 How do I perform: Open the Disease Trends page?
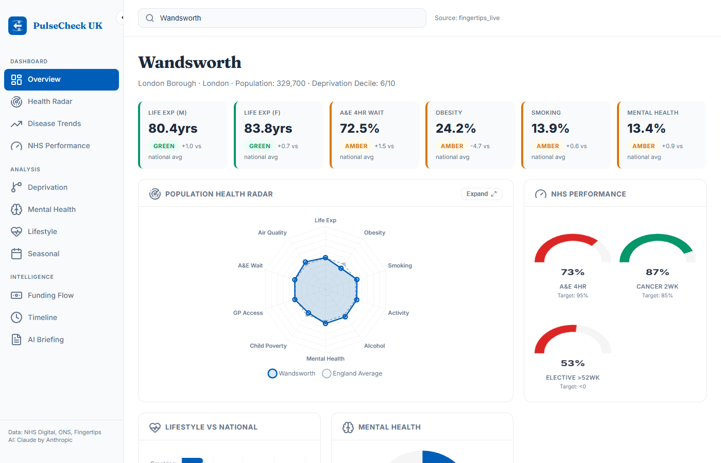tap(54, 123)
